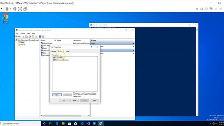Click the CD/DVD device icon in VMware toolbar
The height and width of the screenshot is (126, 224).
206,9
